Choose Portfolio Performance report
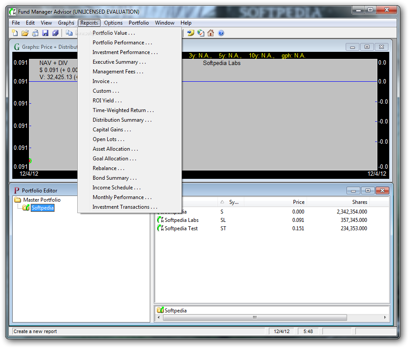409x348 pixels. [x=129, y=43]
